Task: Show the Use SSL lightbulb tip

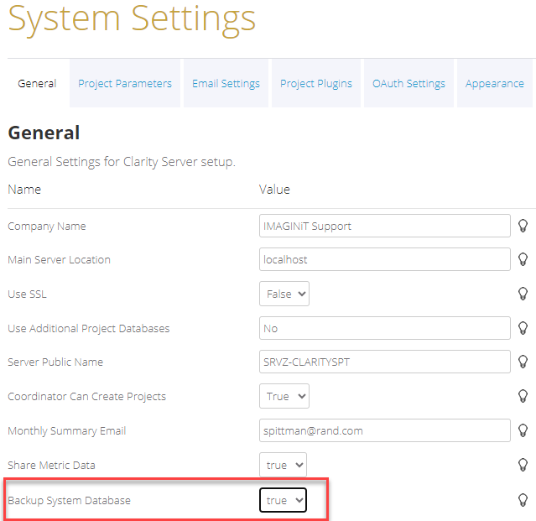Action: (523, 294)
